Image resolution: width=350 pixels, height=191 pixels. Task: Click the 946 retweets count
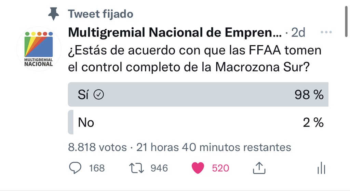[x=159, y=168]
